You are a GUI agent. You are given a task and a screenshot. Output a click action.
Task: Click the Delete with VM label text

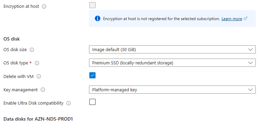click(x=18, y=77)
